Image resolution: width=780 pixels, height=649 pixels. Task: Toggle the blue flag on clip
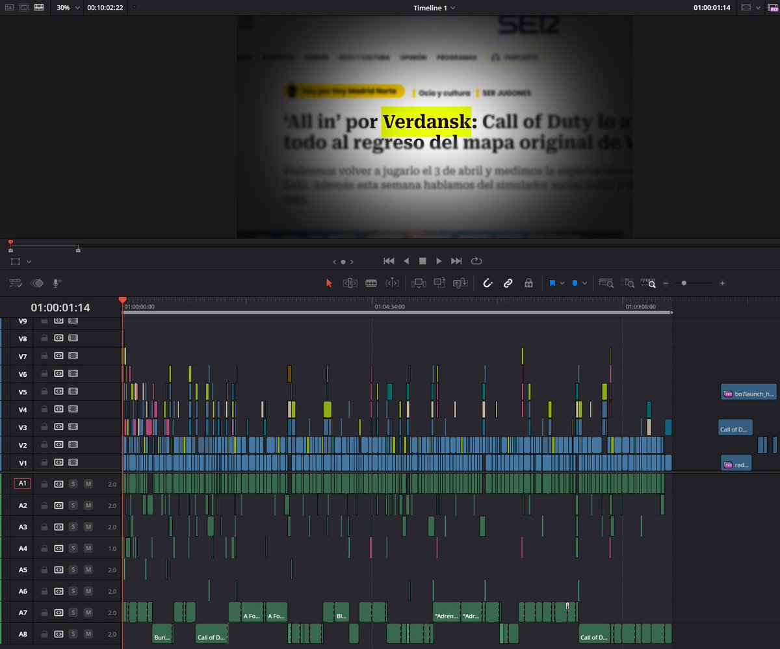pos(552,283)
